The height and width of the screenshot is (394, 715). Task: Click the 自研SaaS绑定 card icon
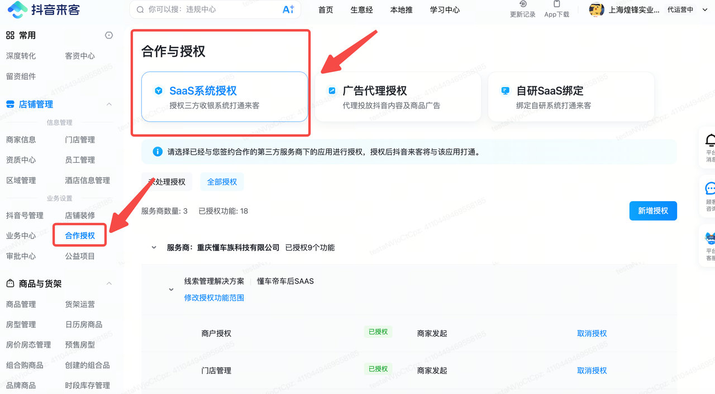(505, 90)
